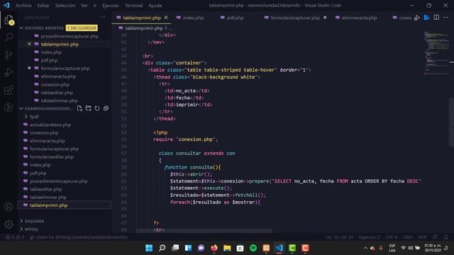
Task: Open the Run and Debug view
Action: (9, 72)
